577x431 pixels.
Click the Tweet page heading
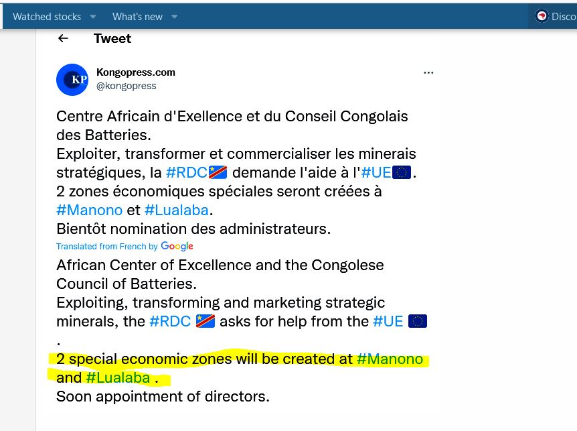[x=112, y=38]
